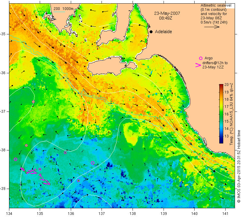Click the 'Argo' legend label

click(x=208, y=58)
